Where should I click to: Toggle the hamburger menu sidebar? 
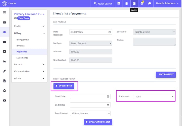[4, 12]
